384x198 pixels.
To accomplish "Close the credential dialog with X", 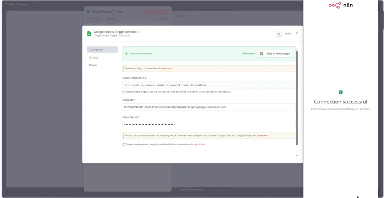I will tap(297, 33).
